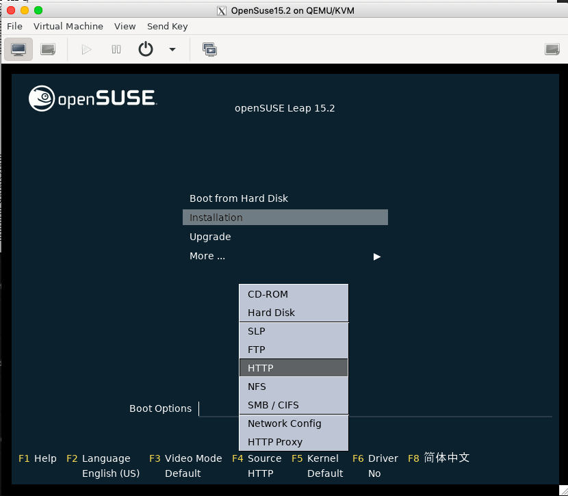This screenshot has height=496, width=568.
Task: Click the Run virtual machine play icon
Action: pyautogui.click(x=86, y=49)
